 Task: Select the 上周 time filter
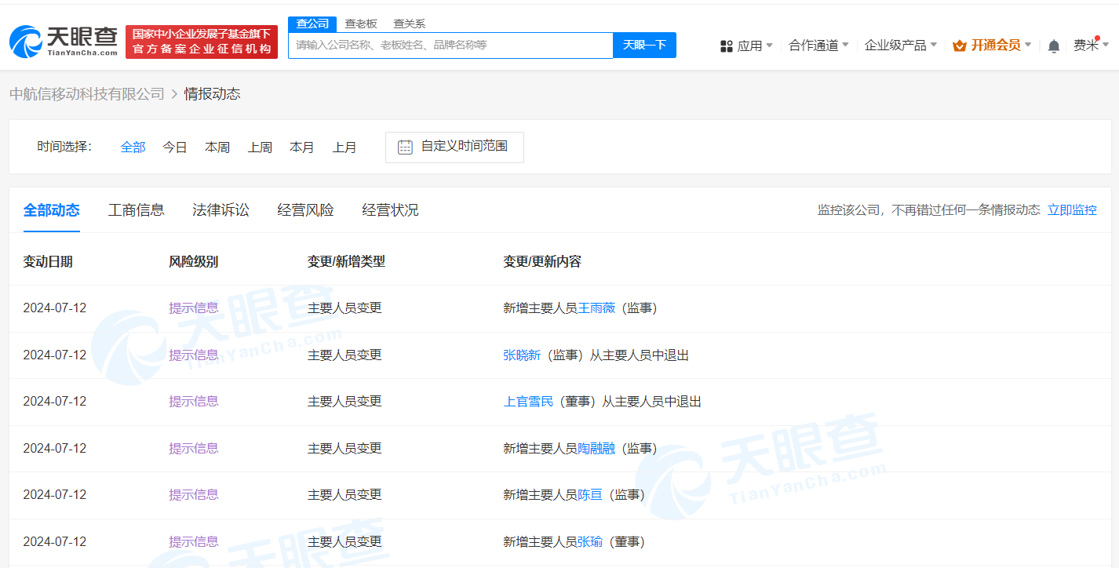click(x=260, y=147)
